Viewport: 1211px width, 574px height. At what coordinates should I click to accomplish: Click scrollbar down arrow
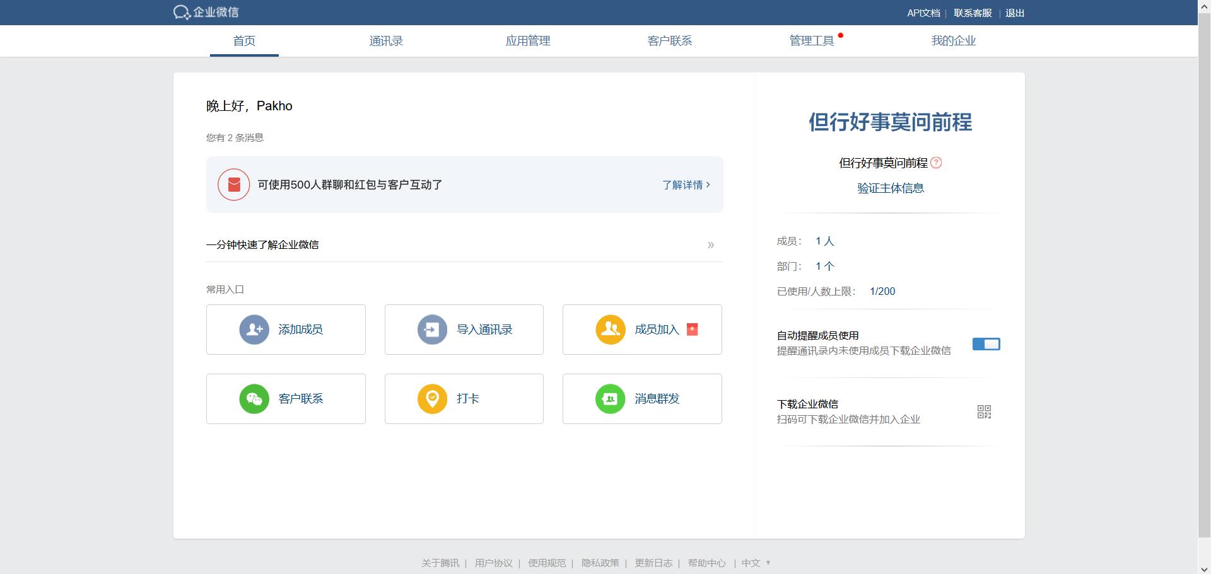1204,568
